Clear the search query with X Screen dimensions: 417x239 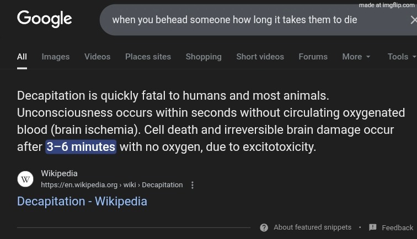[x=413, y=20]
